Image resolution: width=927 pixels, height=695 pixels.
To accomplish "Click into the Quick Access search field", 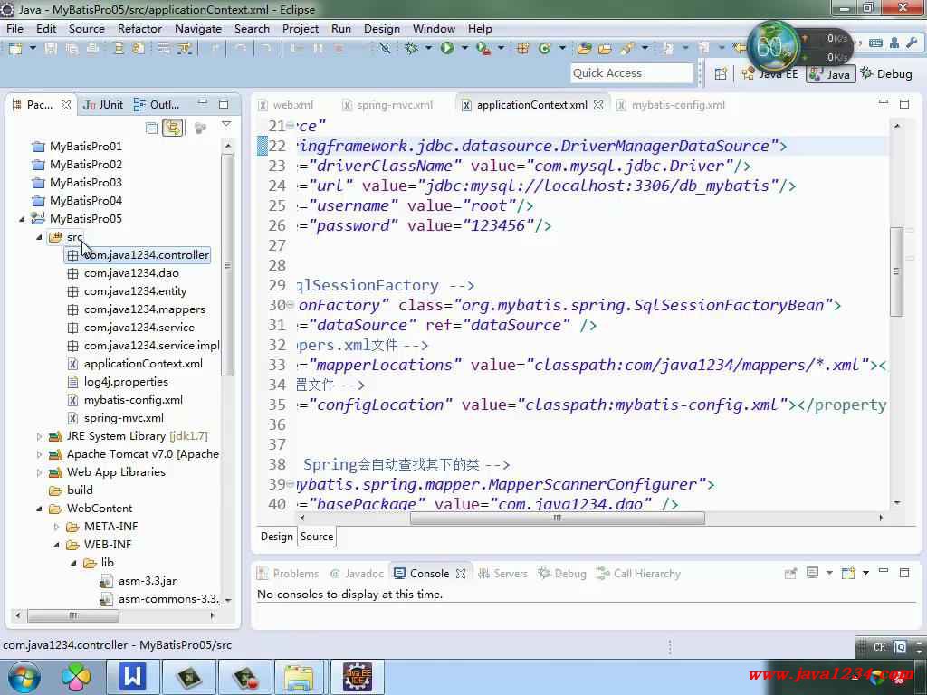I will pos(631,73).
